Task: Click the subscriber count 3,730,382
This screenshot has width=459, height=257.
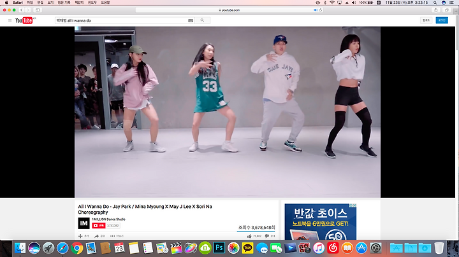Action: pos(113,225)
